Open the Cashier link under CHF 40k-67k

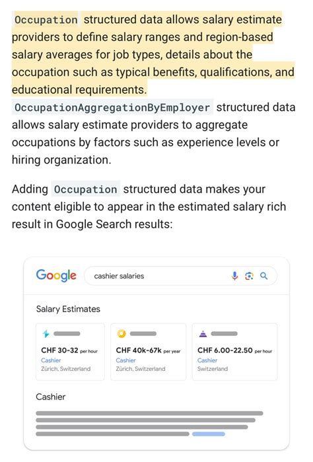(126, 360)
